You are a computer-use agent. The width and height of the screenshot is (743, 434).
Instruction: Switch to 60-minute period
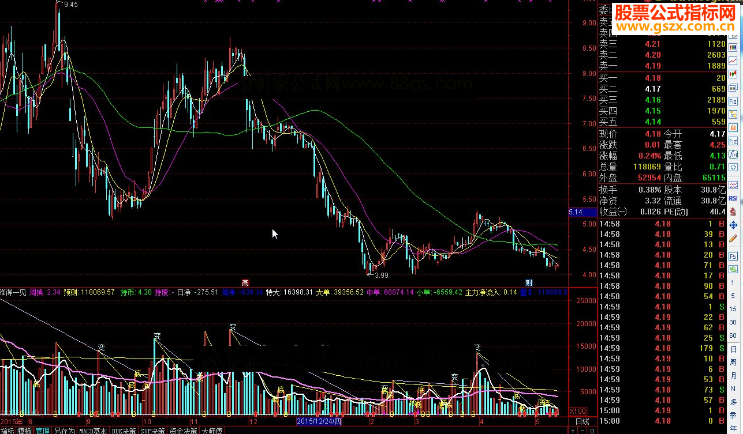pyautogui.click(x=733, y=335)
